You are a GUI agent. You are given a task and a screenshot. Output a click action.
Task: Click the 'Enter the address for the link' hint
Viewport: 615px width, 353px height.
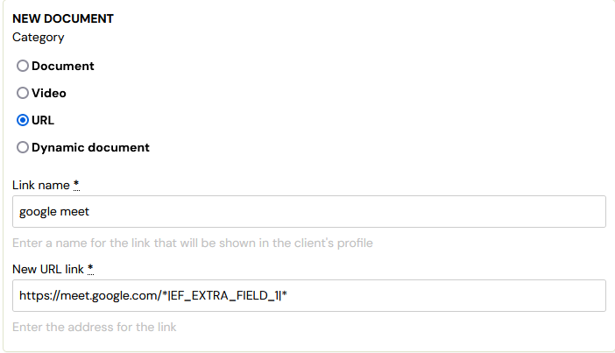[x=94, y=327]
